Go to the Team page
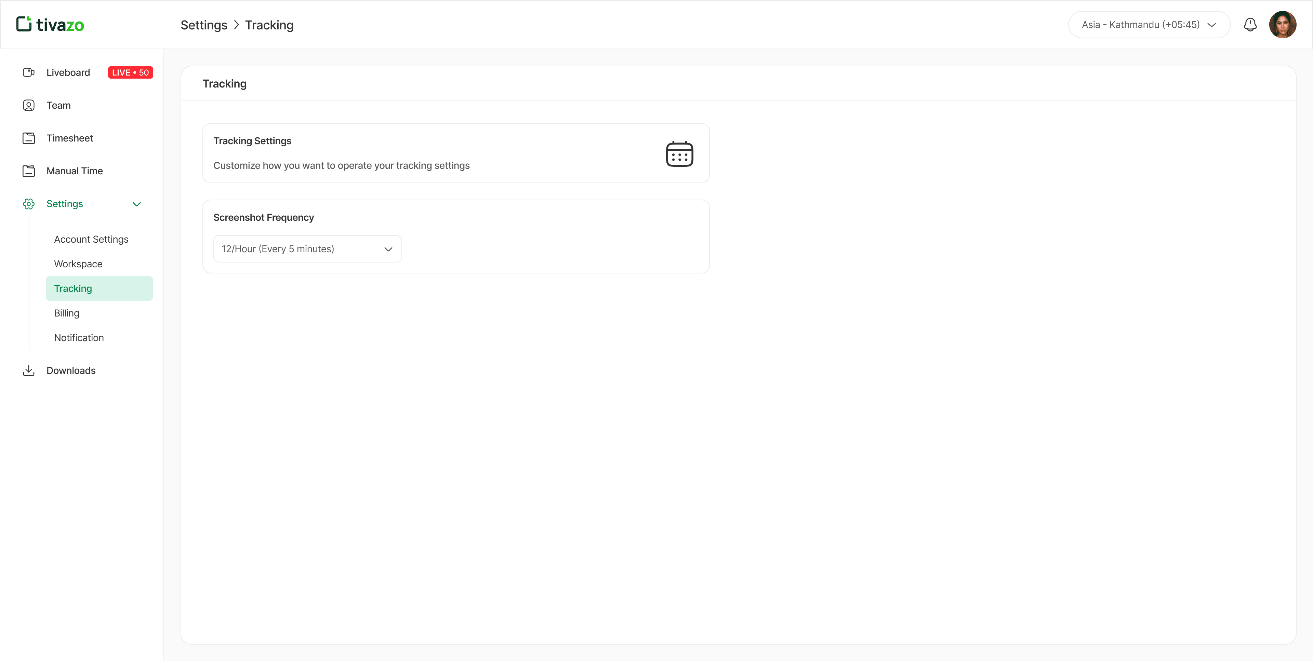The image size is (1313, 661). click(58, 105)
